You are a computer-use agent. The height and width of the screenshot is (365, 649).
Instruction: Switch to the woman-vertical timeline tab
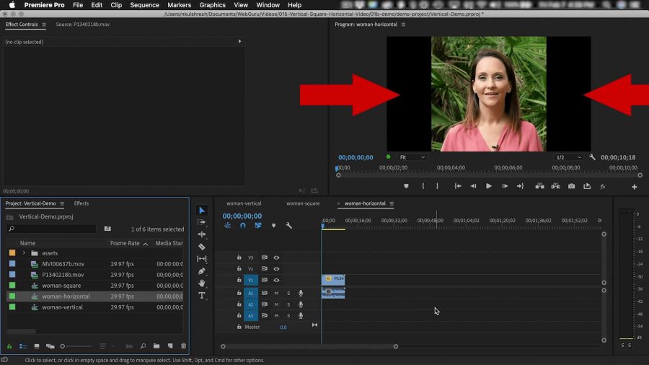point(244,203)
